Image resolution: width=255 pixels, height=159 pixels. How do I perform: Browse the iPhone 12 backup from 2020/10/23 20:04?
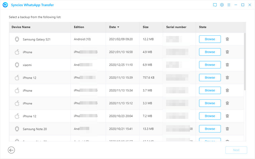coord(210,116)
